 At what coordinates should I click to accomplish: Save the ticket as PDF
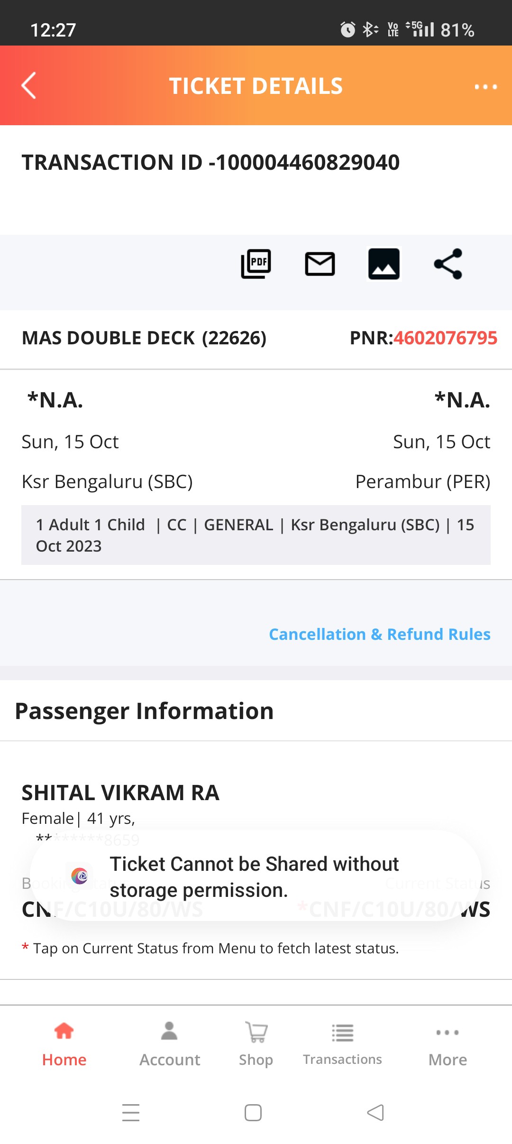(256, 264)
